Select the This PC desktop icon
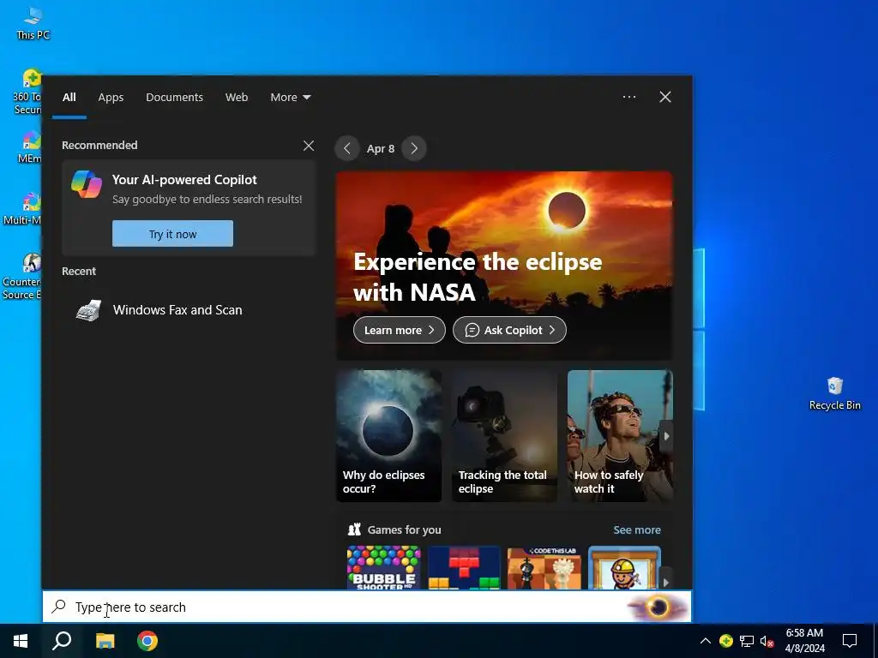Image resolution: width=878 pixels, height=658 pixels. (x=33, y=23)
